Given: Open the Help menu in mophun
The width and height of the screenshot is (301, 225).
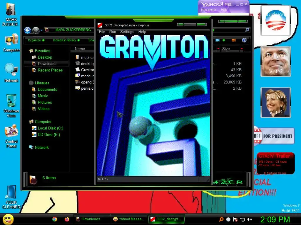Looking at the screenshot, I should (142, 32).
